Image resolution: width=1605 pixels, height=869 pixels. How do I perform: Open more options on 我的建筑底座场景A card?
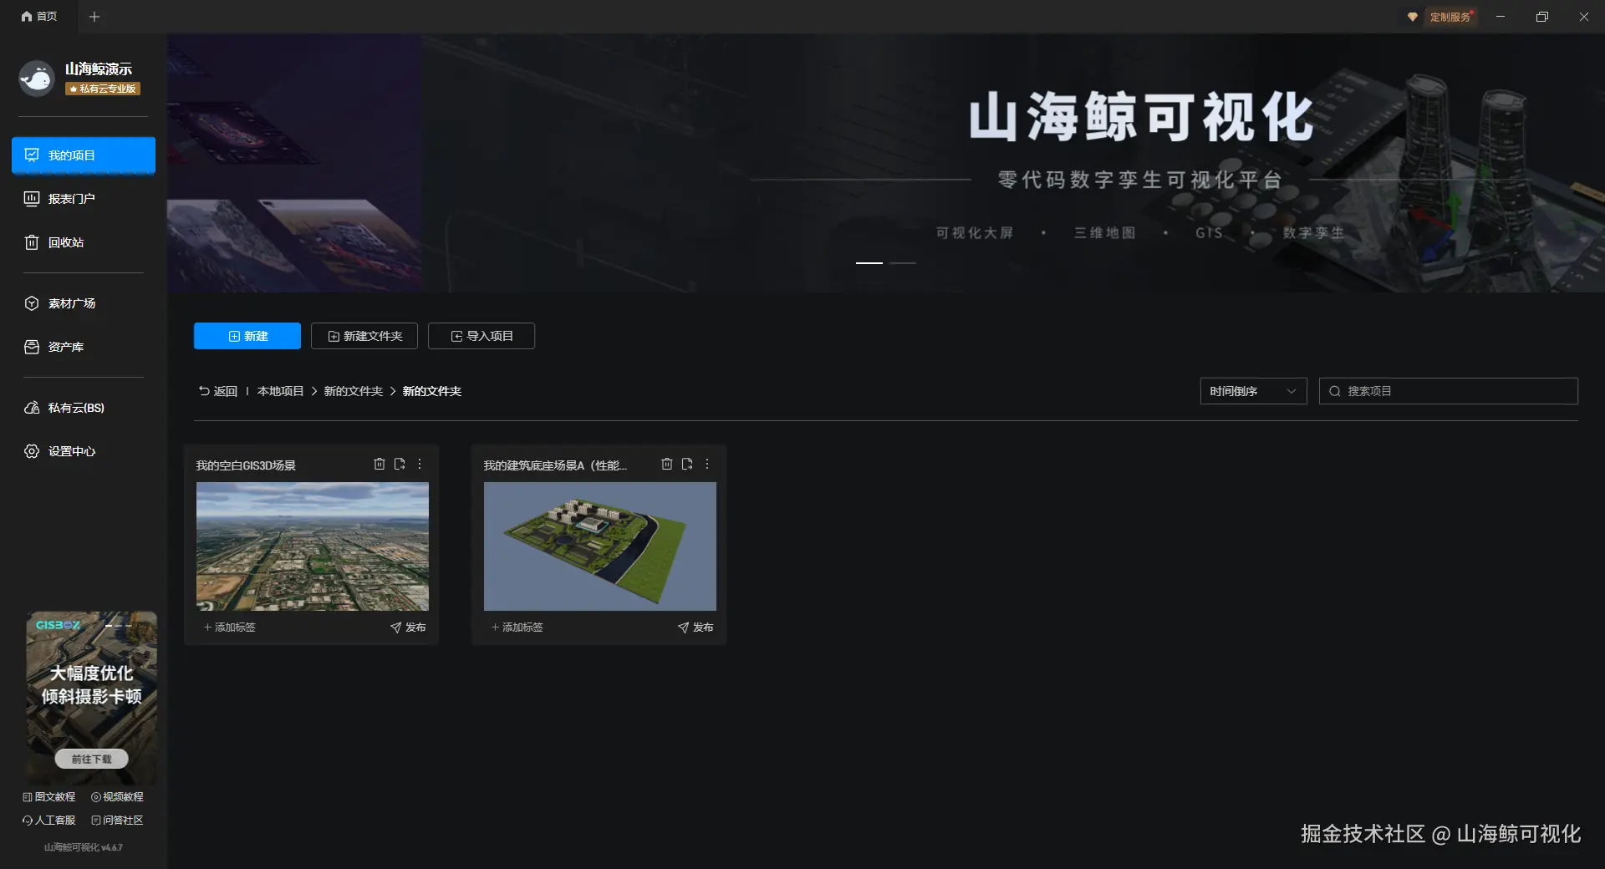coord(707,464)
